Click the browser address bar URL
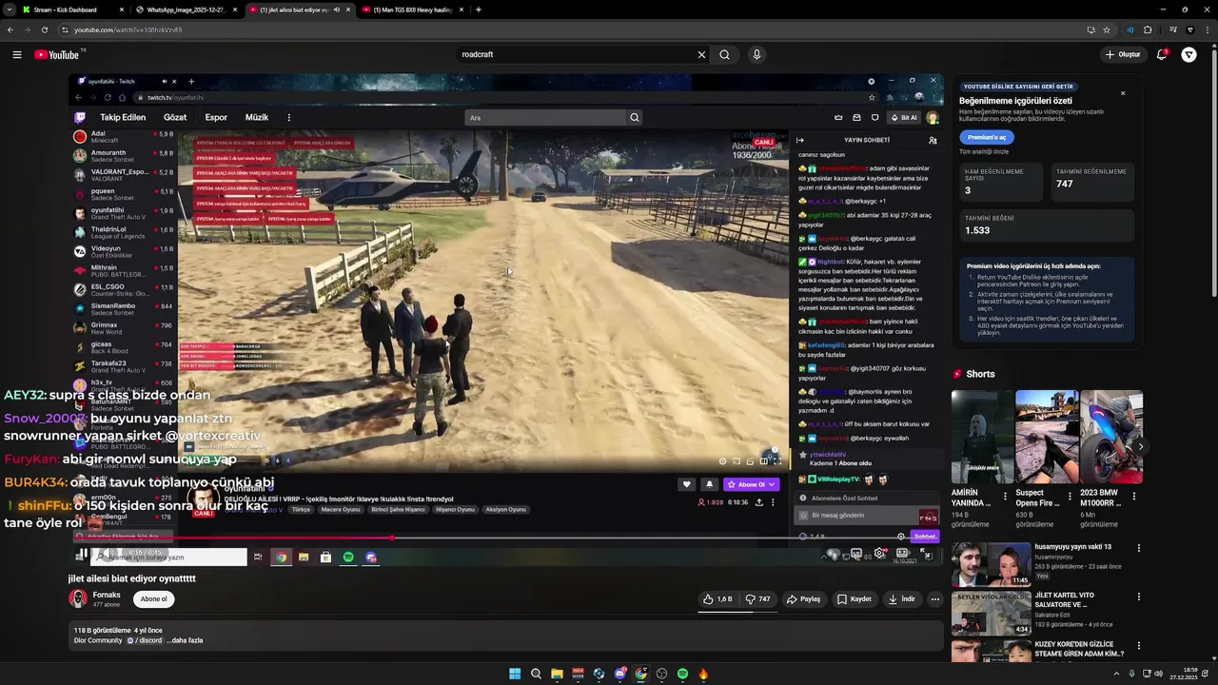This screenshot has height=685, width=1218. click(x=128, y=29)
